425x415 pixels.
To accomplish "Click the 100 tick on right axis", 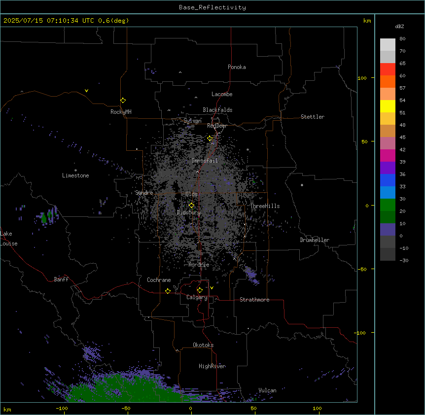I will click(x=362, y=78).
